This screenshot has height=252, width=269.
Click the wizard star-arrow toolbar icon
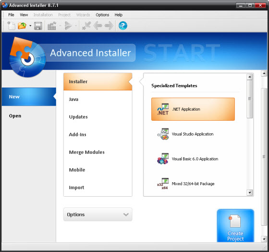(86, 26)
